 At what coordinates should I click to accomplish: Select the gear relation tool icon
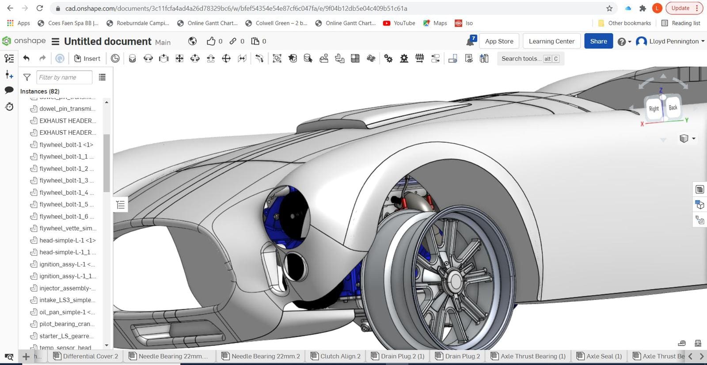pos(388,58)
